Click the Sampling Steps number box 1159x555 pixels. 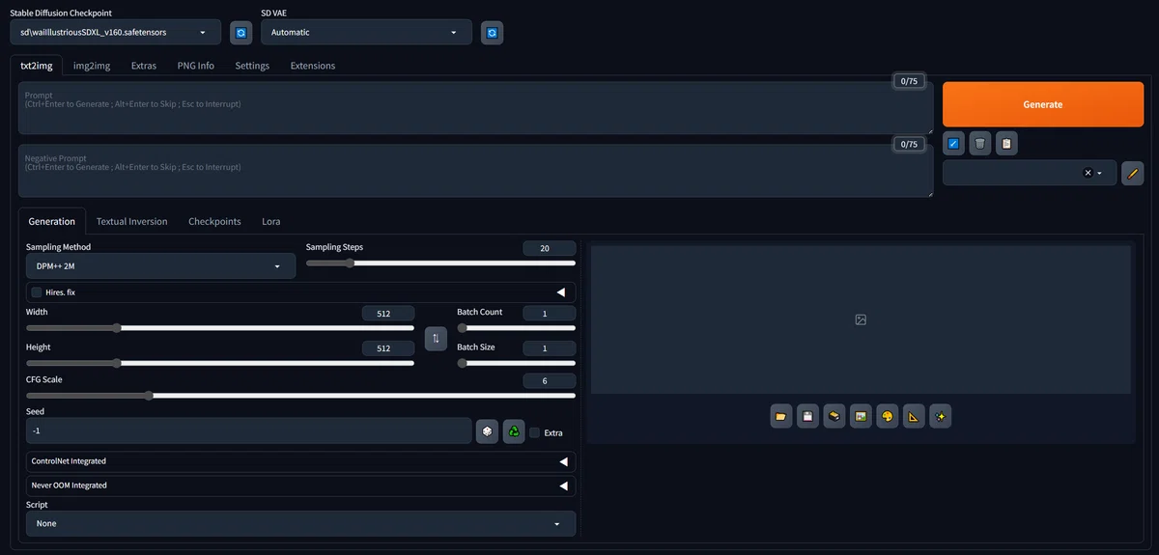(x=550, y=248)
